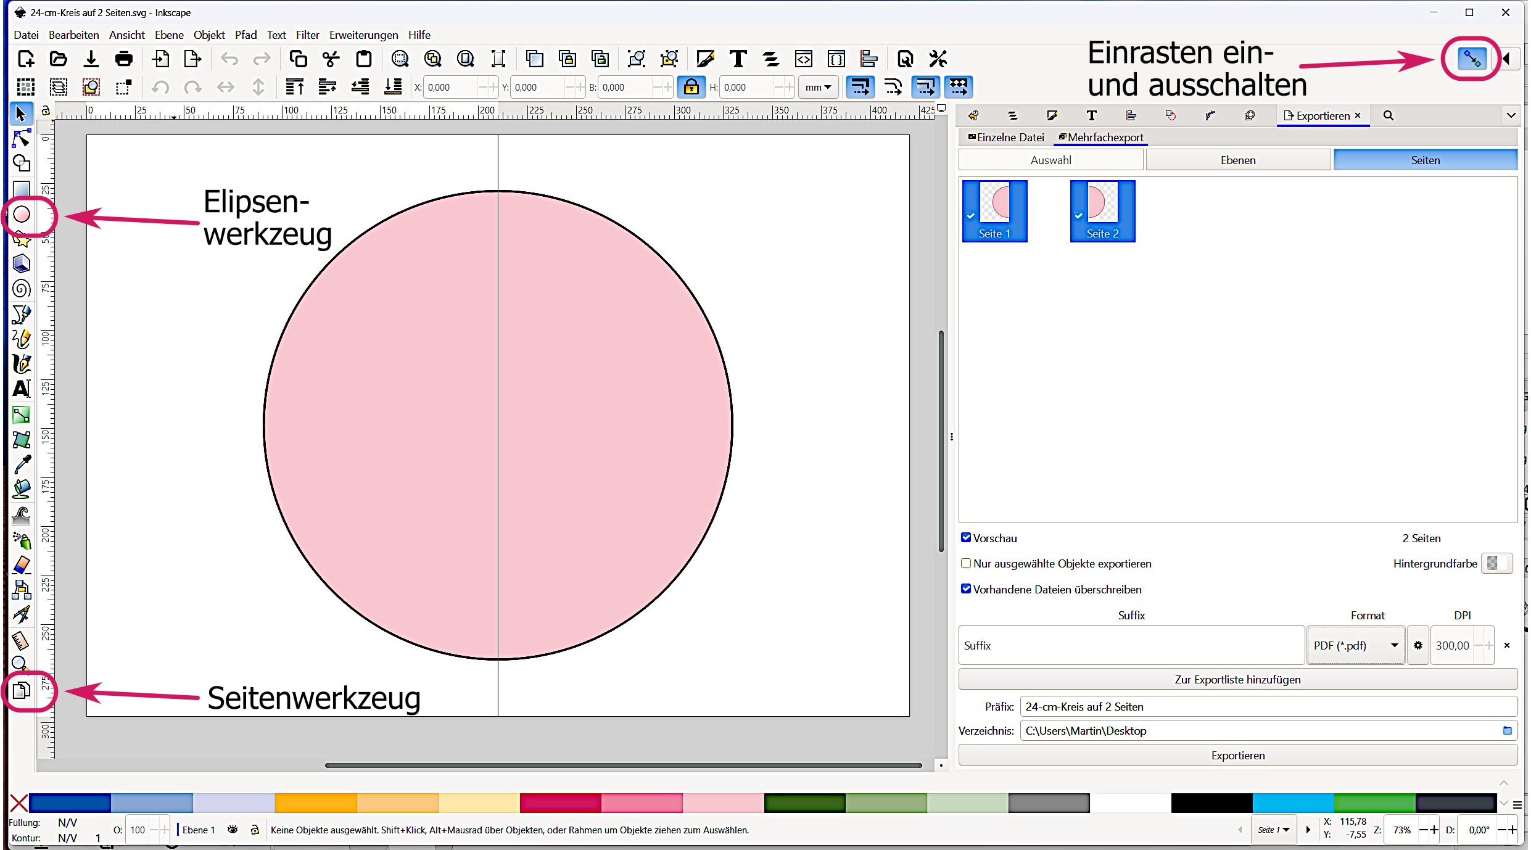Image resolution: width=1531 pixels, height=850 pixels.
Task: Select the Node edit tool
Action: coord(22,139)
